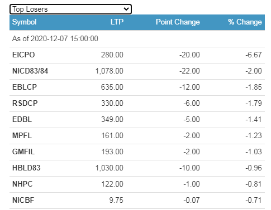Viewport: 271px width, 210px height.
Task: Select the EDBL symbol
Action: tap(22, 119)
